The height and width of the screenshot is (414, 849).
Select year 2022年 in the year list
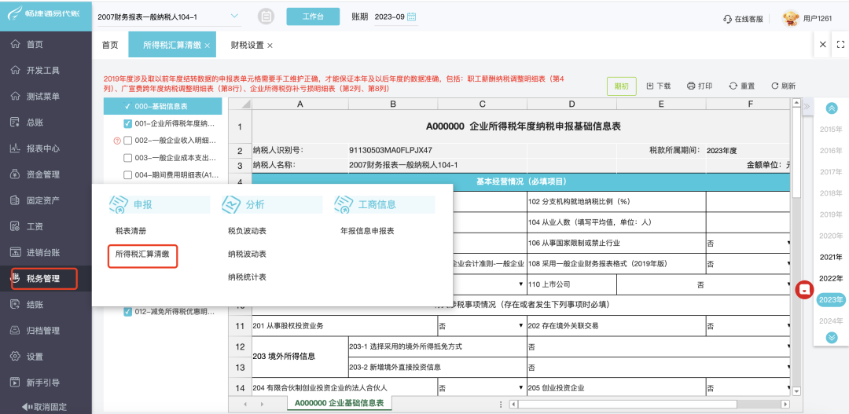pyautogui.click(x=831, y=278)
